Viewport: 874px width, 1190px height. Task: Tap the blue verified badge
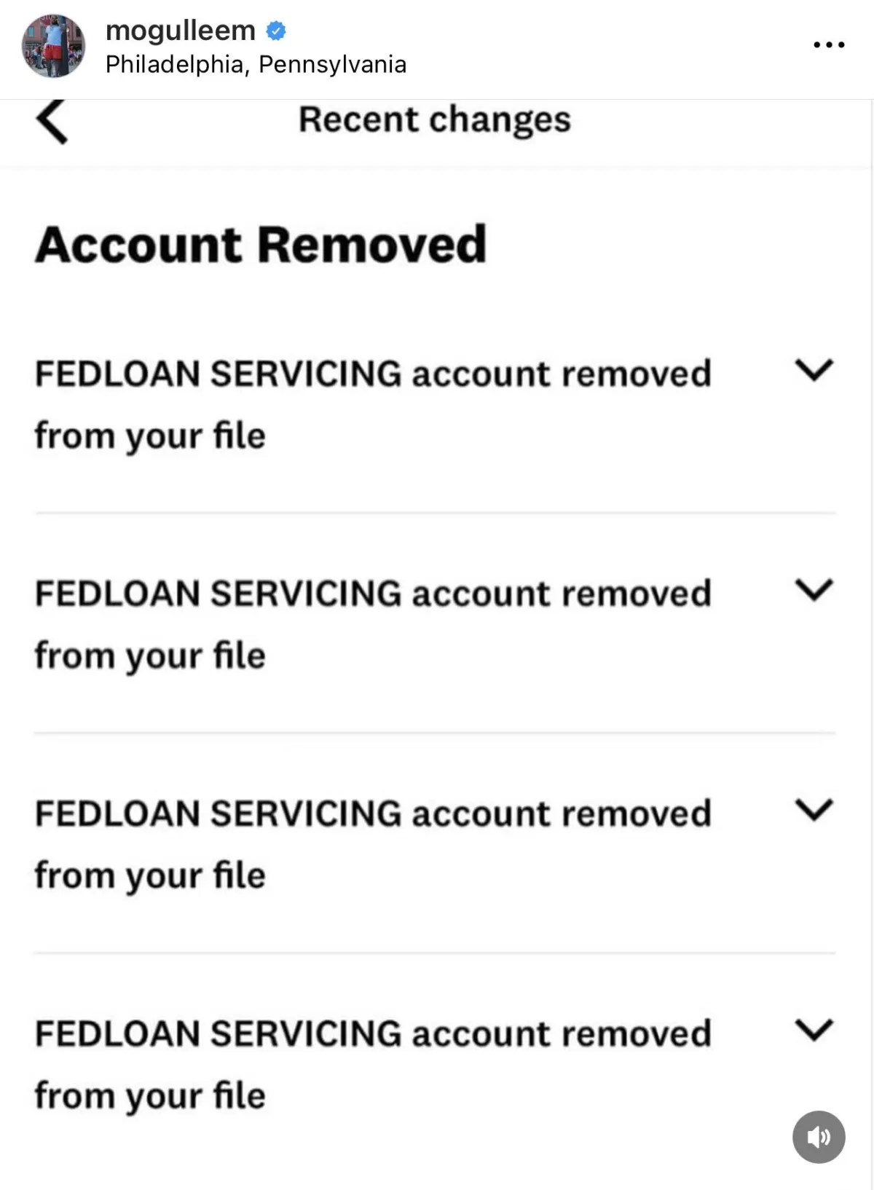pyautogui.click(x=276, y=31)
